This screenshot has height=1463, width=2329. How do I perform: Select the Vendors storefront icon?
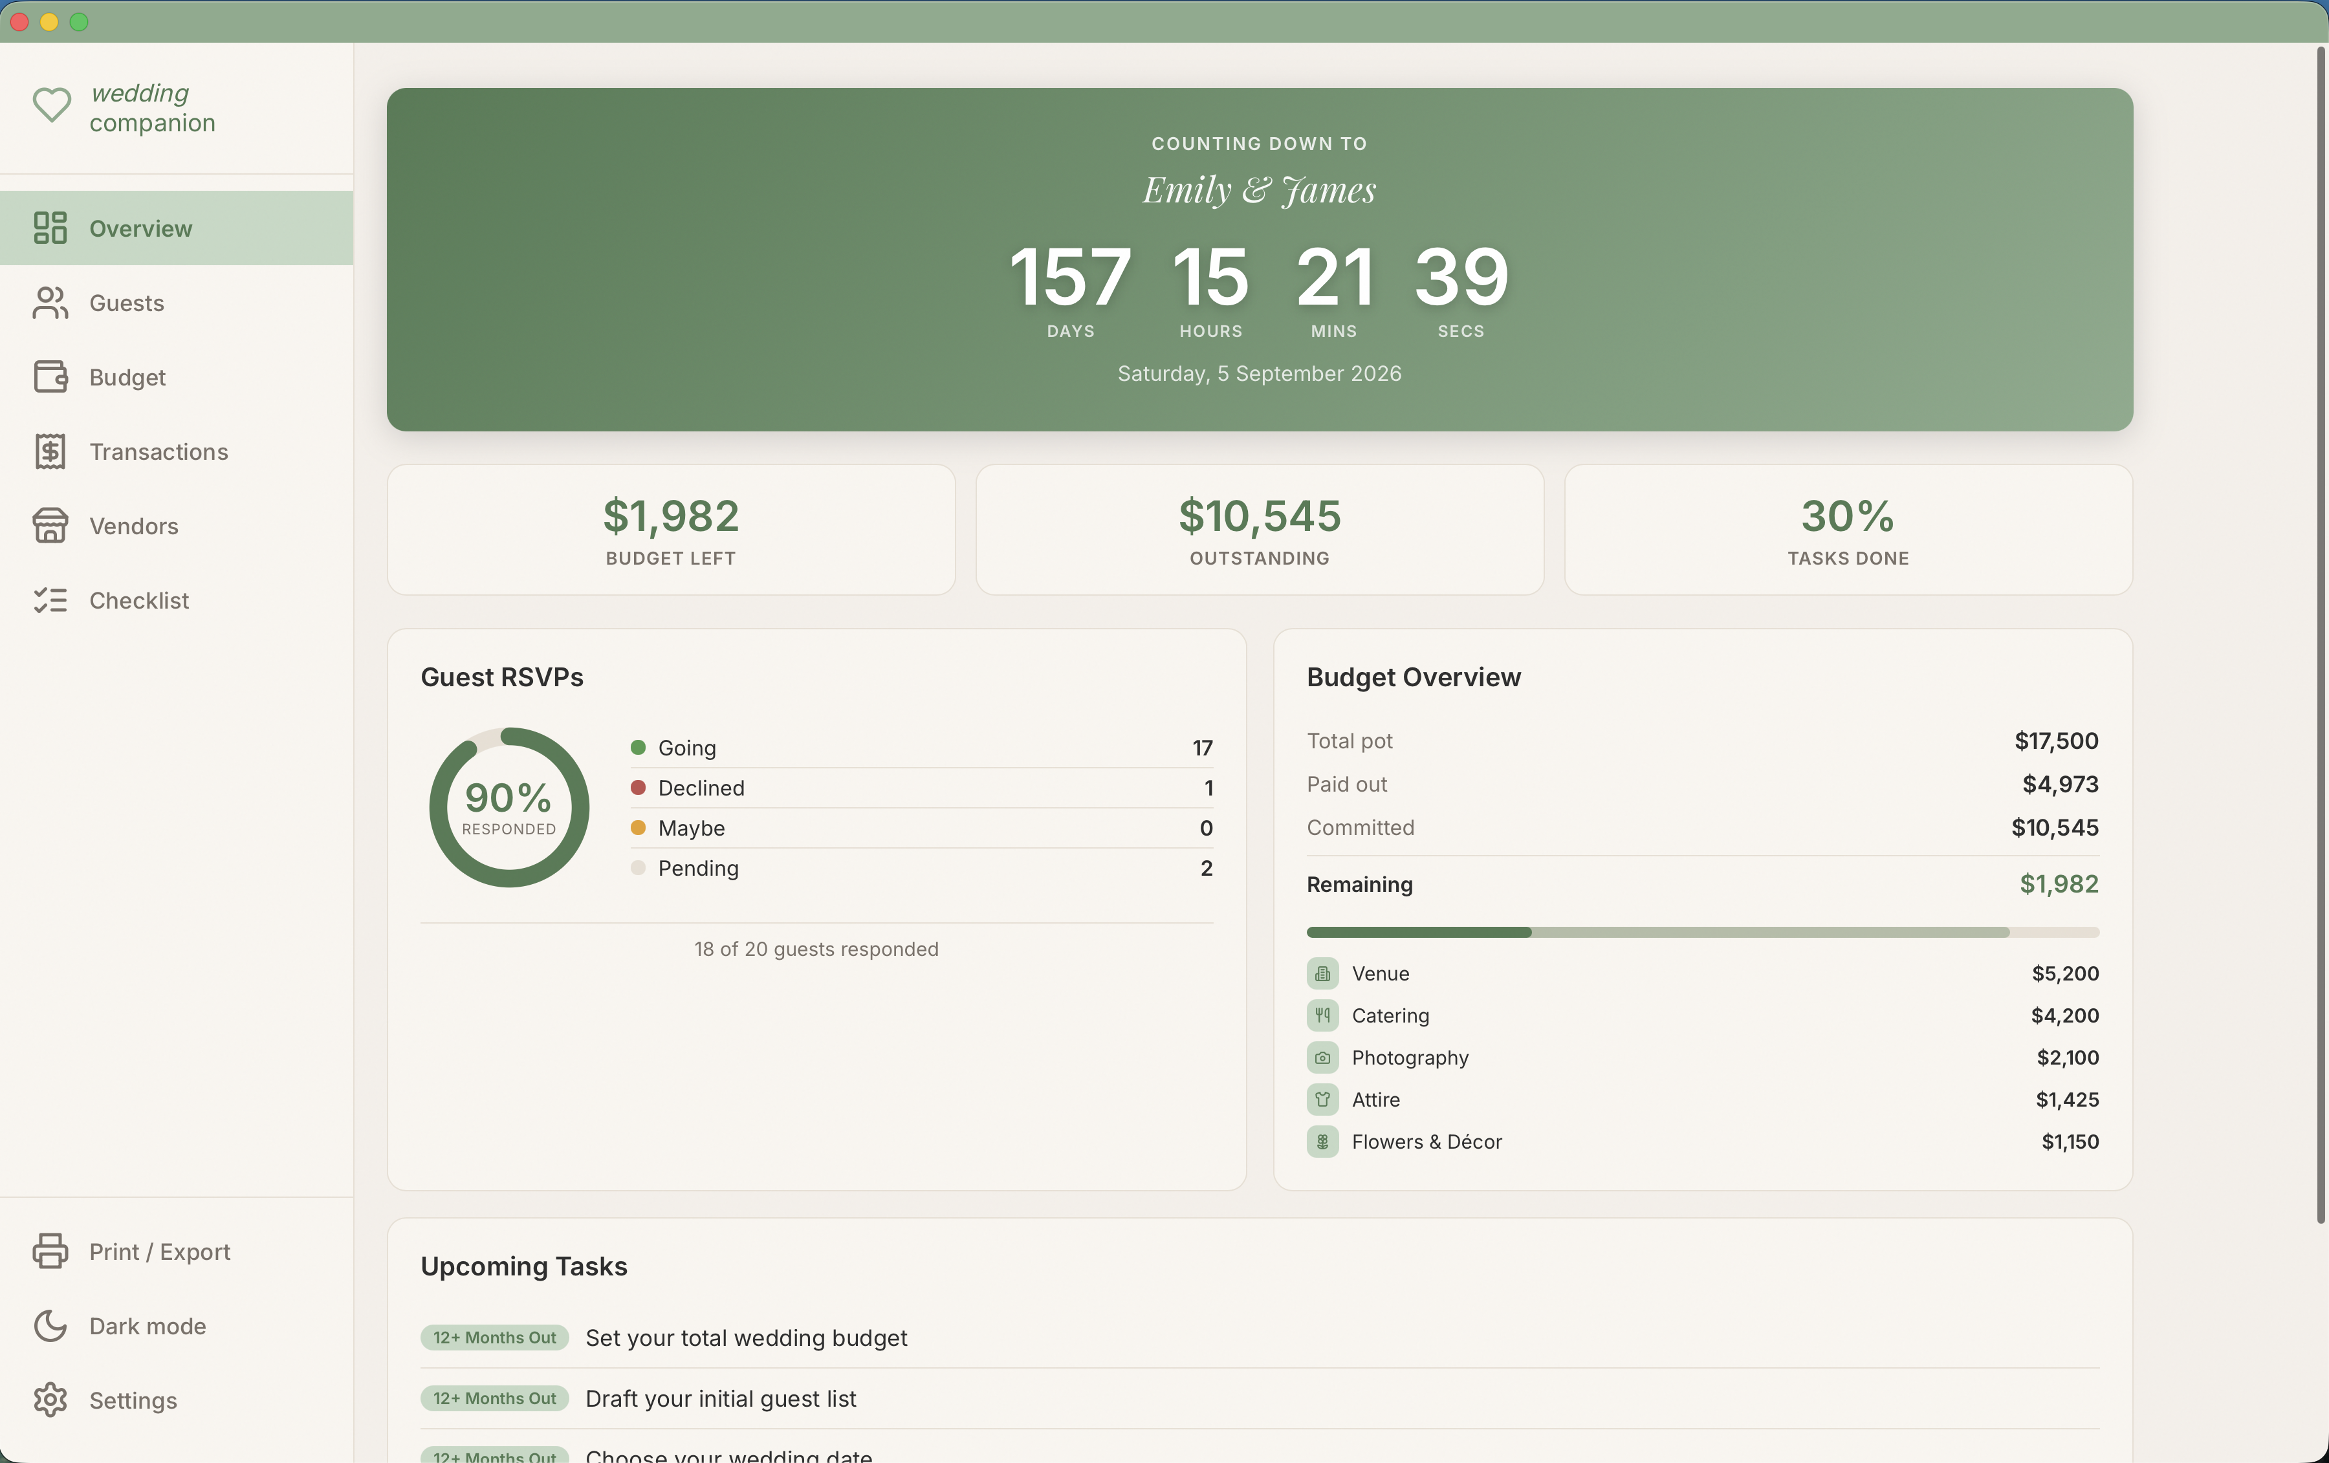point(50,526)
